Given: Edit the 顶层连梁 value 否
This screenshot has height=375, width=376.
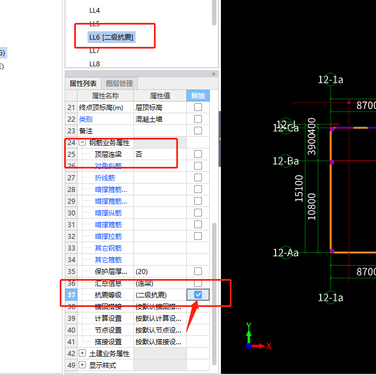Looking at the screenshot, I should pos(160,154).
